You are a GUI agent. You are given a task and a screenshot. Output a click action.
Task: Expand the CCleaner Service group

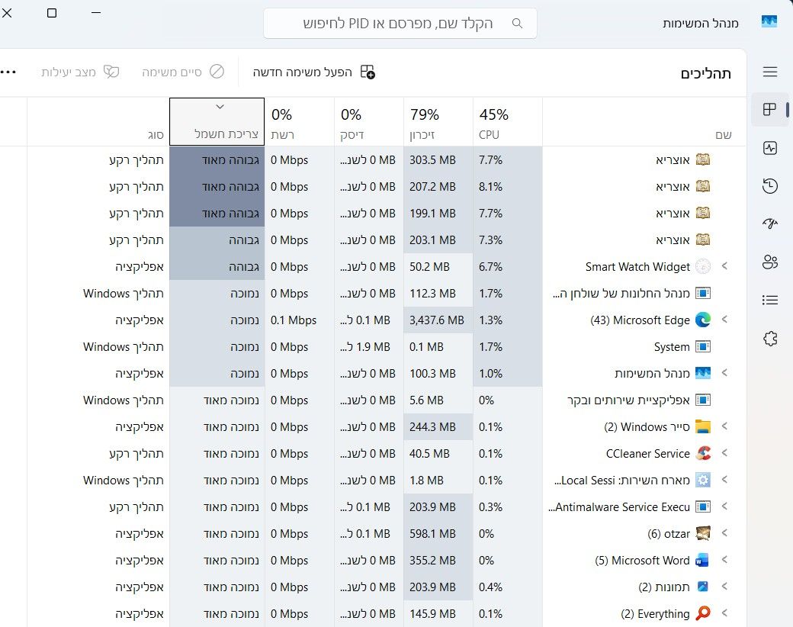pyautogui.click(x=724, y=453)
